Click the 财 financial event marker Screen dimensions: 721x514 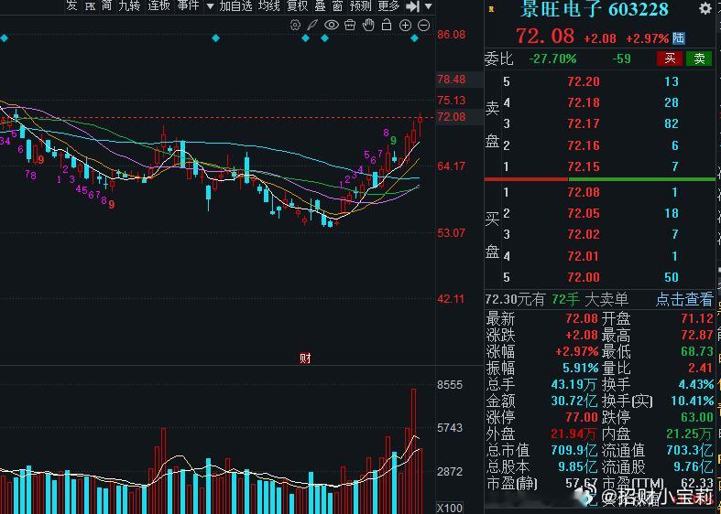pyautogui.click(x=305, y=358)
